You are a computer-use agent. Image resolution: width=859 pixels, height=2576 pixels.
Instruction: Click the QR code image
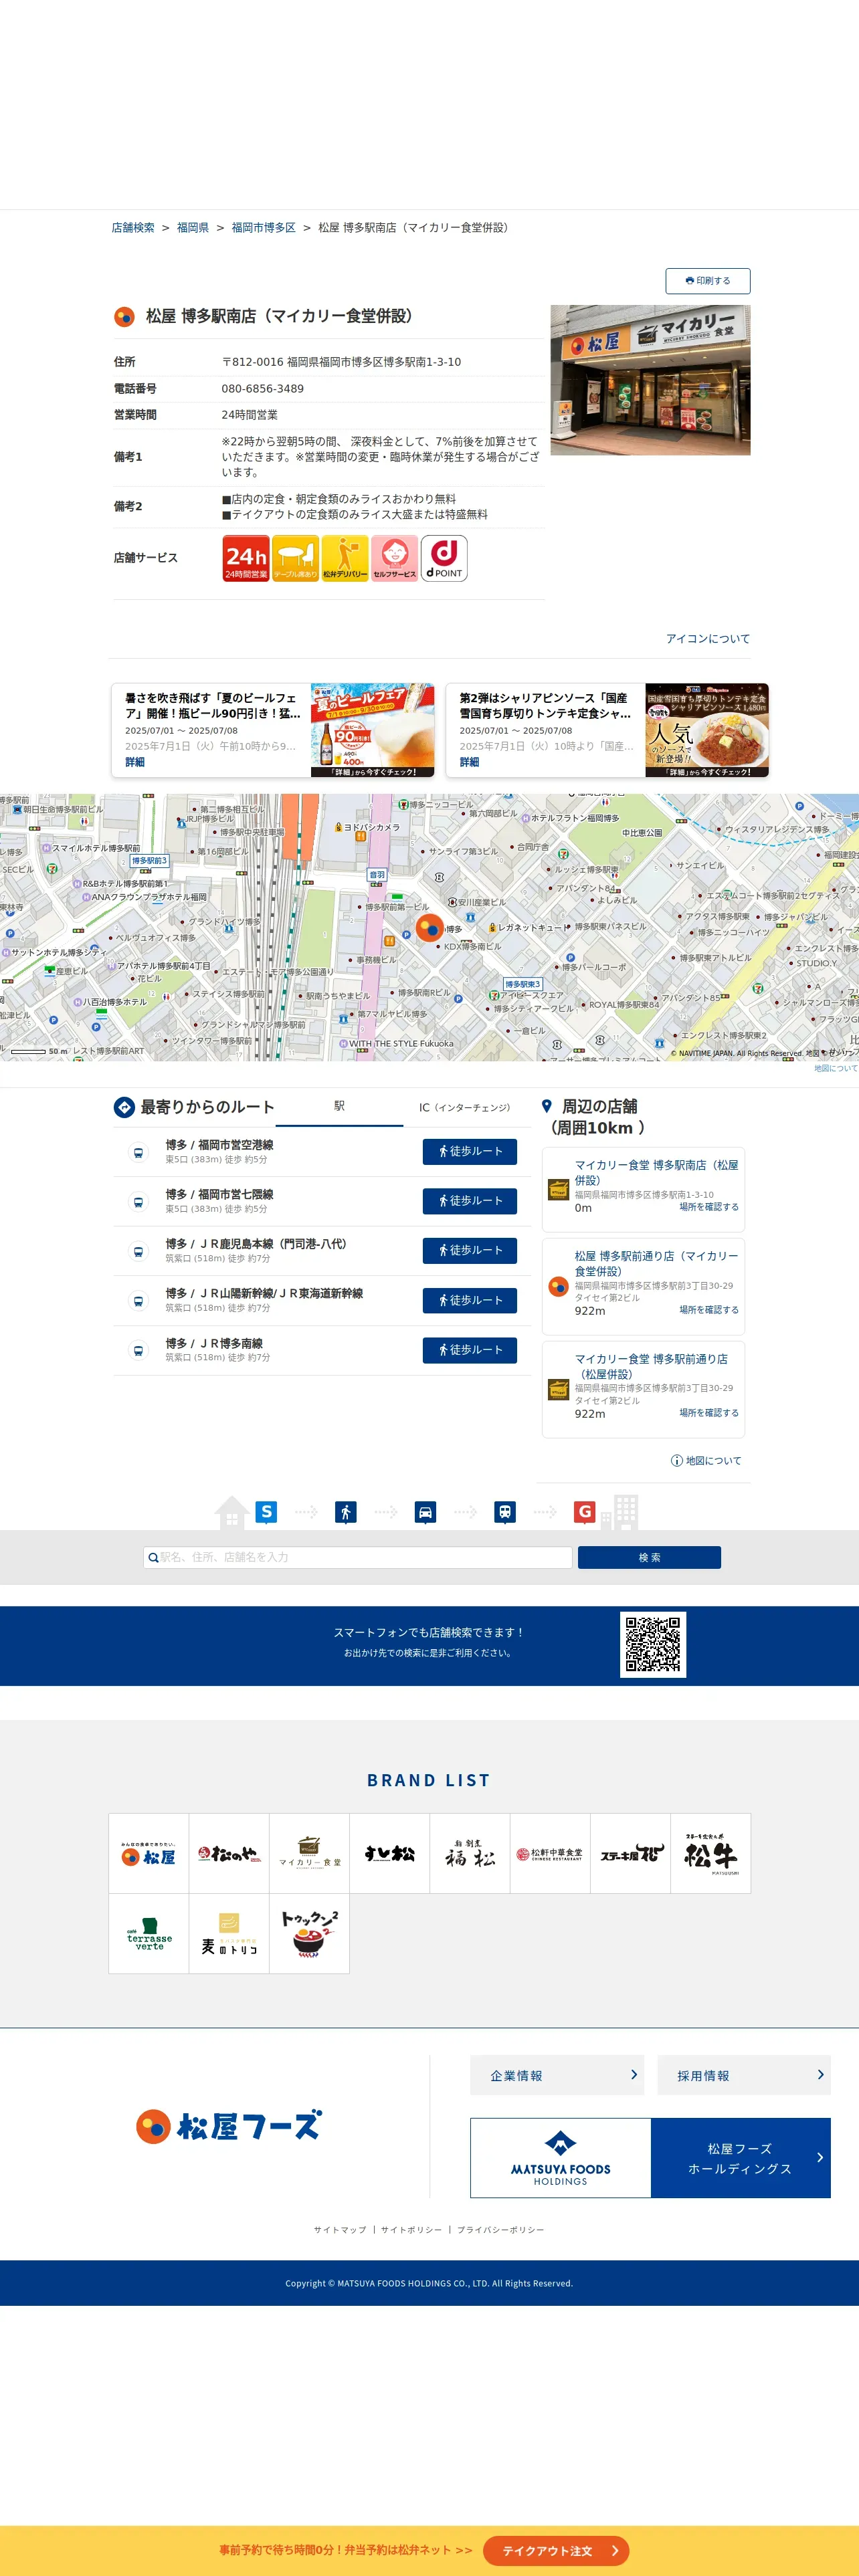click(653, 1644)
